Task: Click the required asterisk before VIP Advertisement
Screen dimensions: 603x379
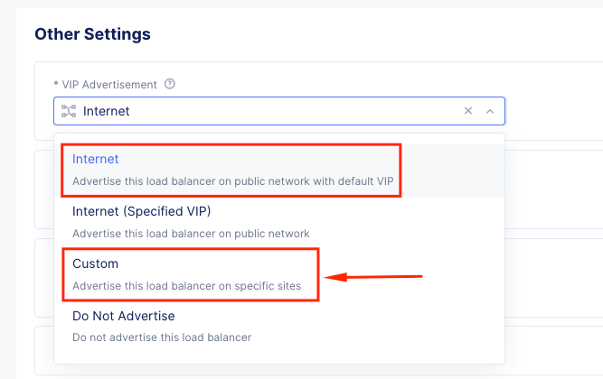Action: pos(55,84)
